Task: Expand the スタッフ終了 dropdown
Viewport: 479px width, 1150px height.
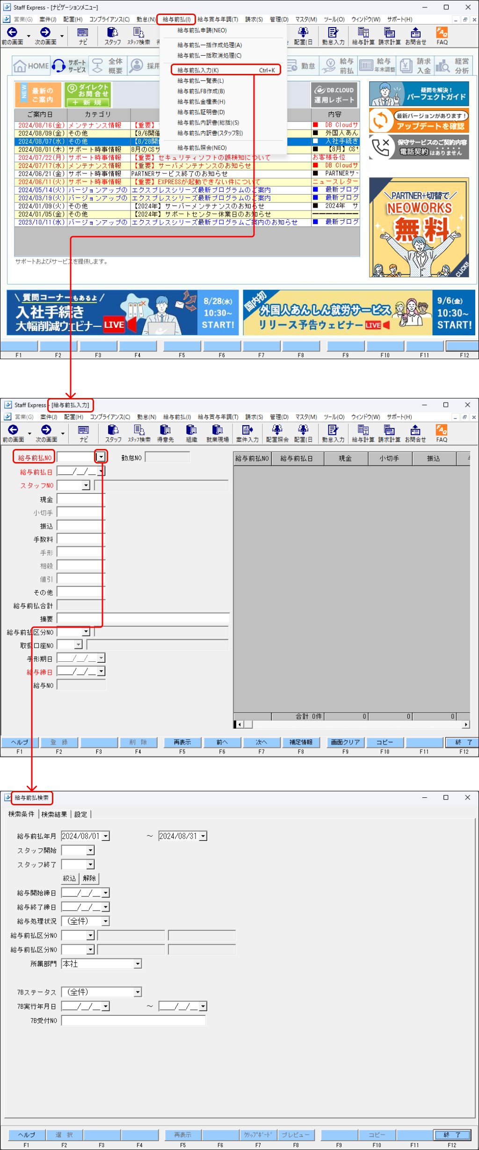Action: (x=91, y=865)
